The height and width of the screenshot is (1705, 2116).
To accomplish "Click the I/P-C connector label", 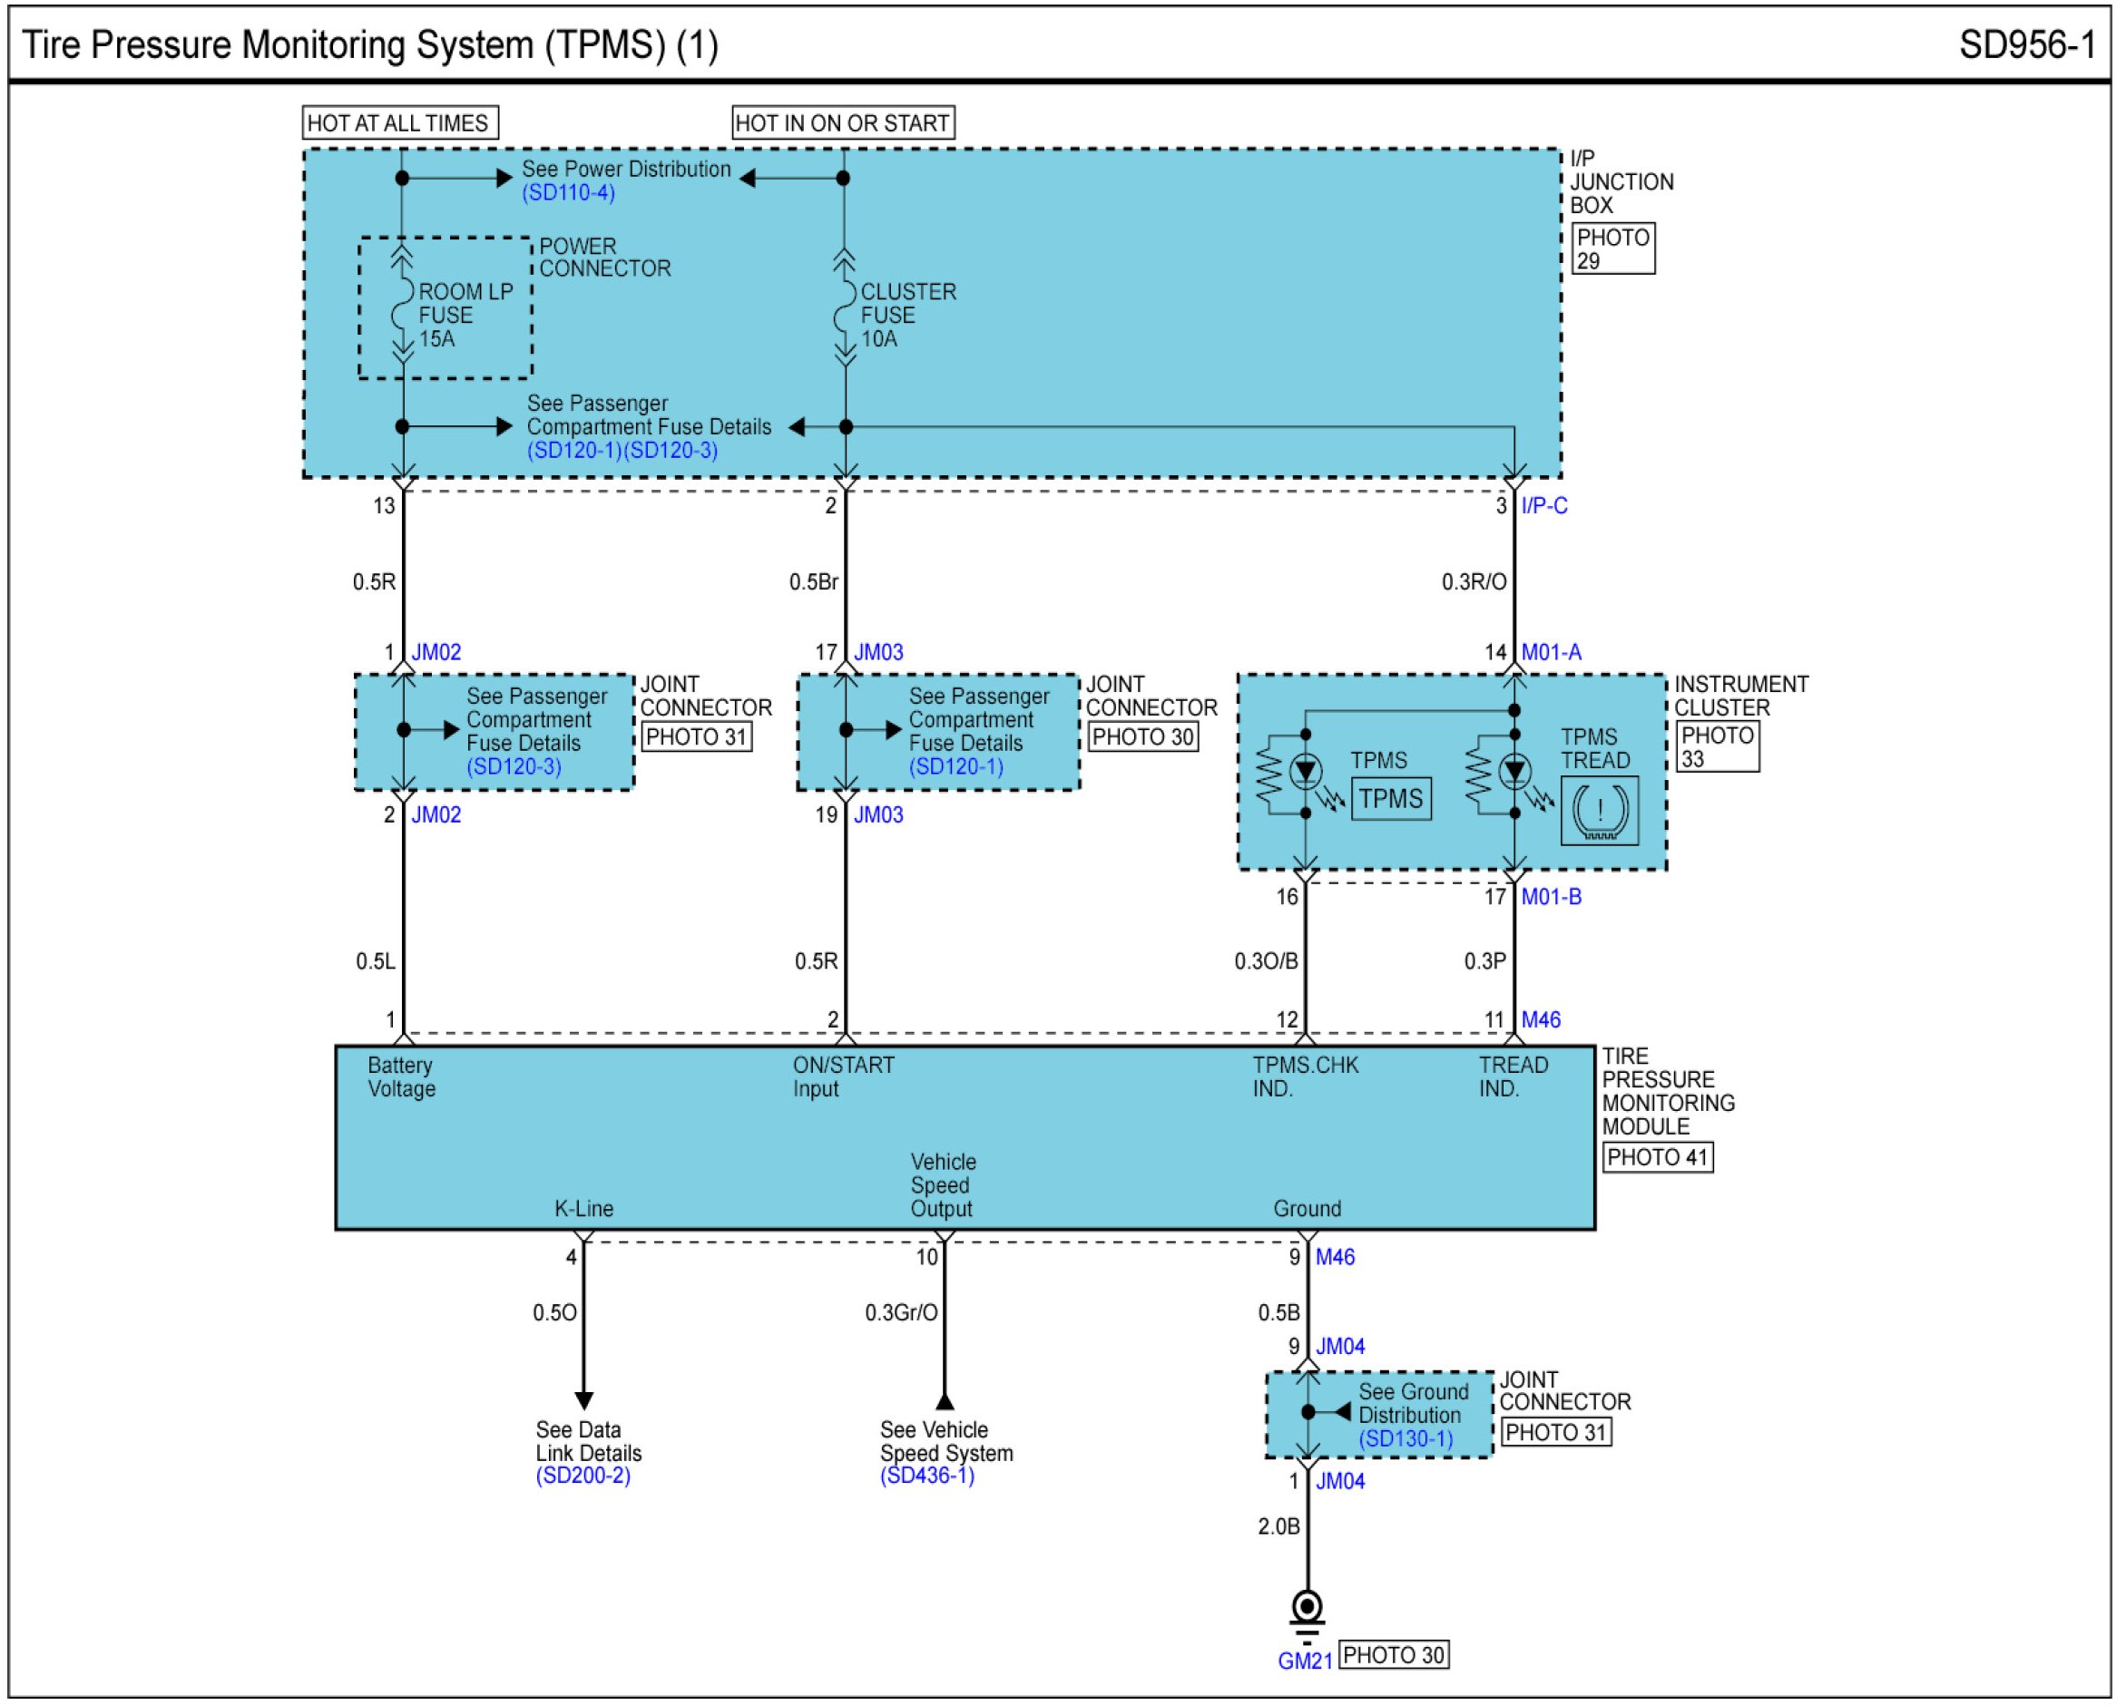I will (1543, 506).
